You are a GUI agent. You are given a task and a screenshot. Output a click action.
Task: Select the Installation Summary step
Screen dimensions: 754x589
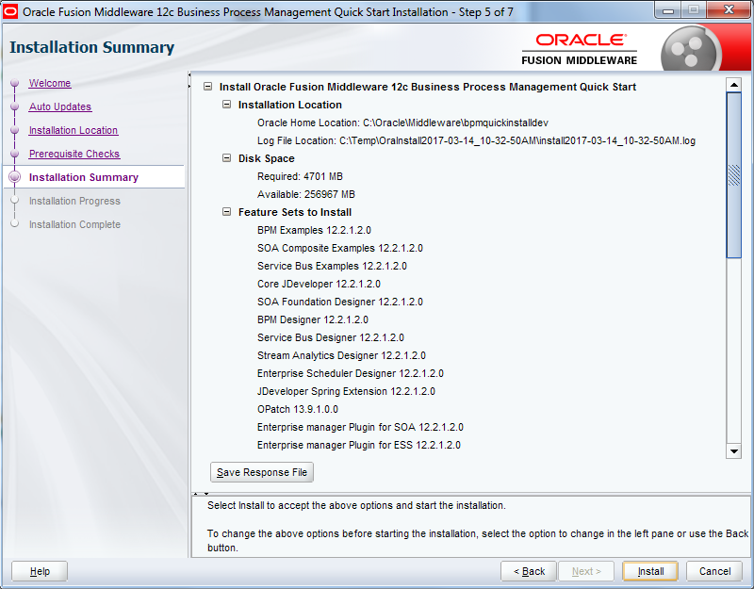84,177
